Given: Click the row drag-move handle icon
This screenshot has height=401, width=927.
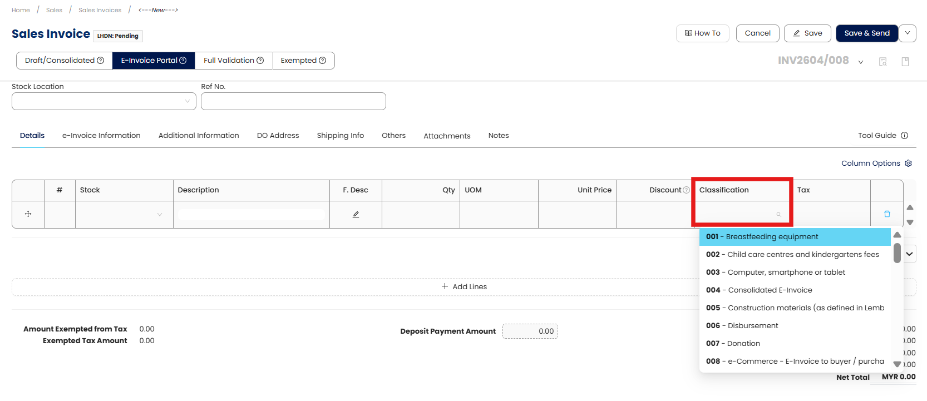Looking at the screenshot, I should click(28, 214).
